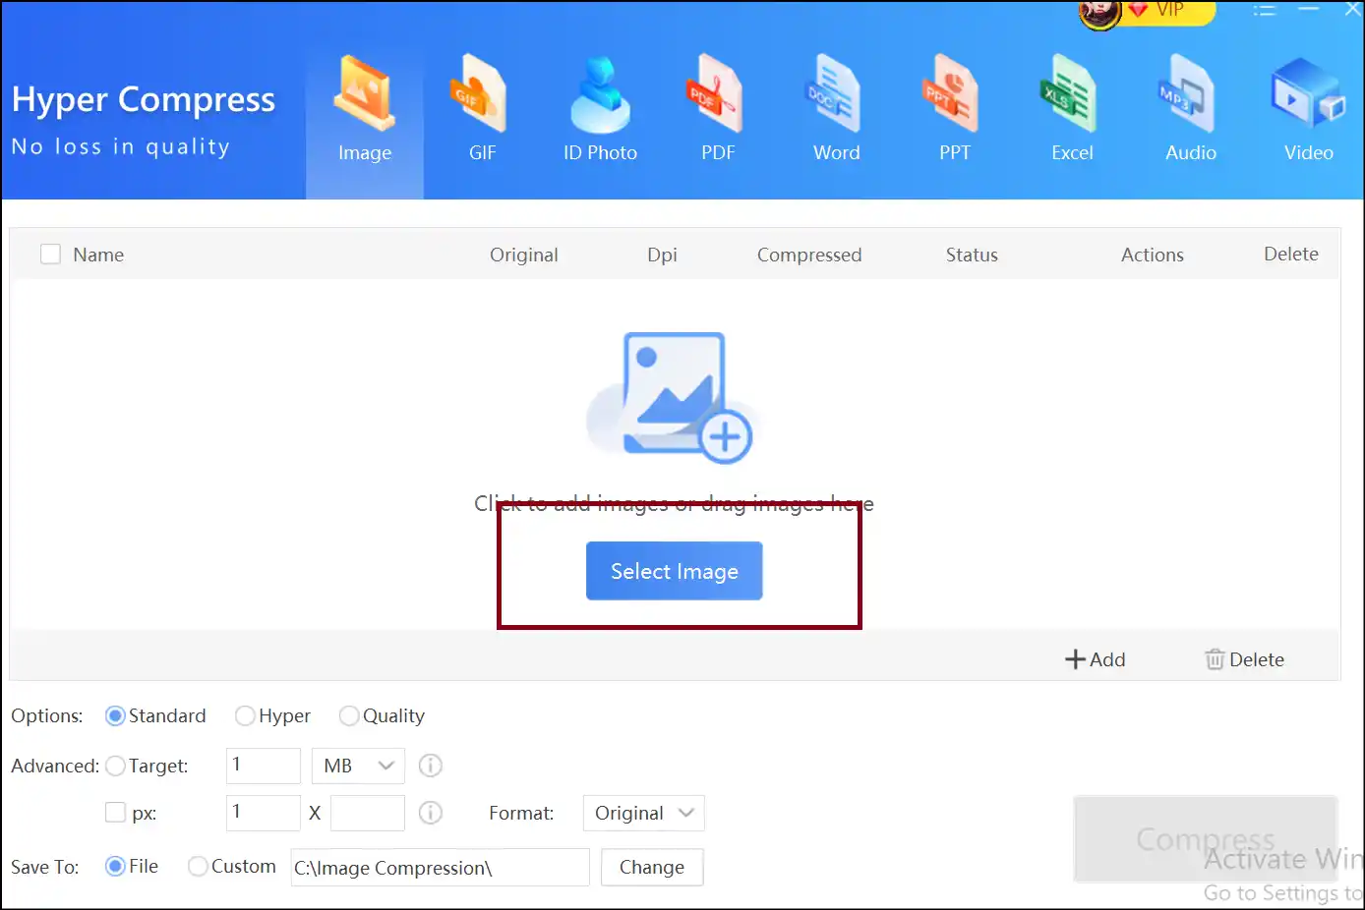Click the save path field C:\Image Compression\
This screenshot has width=1365, height=910.
440,867
